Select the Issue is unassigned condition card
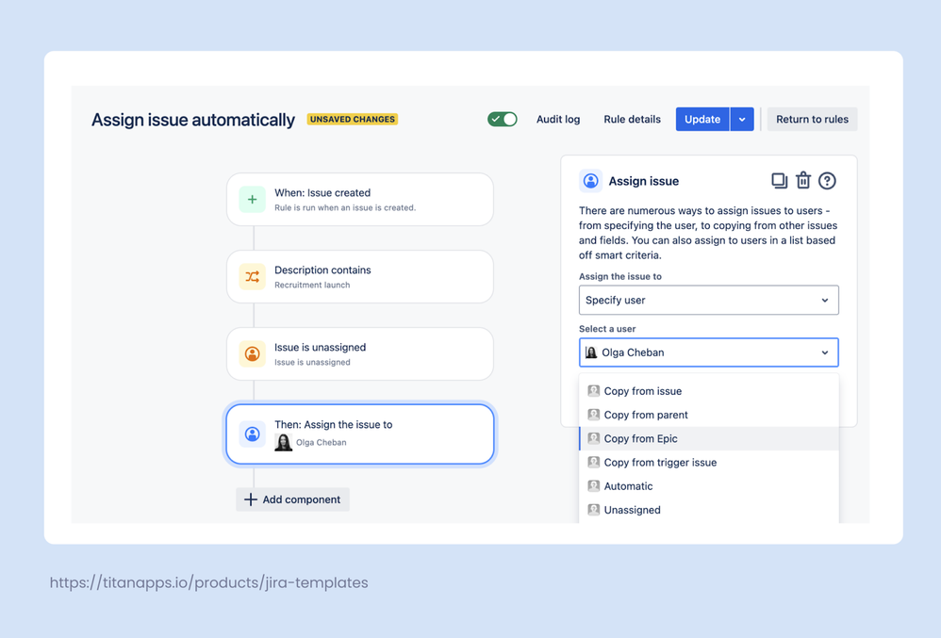The image size is (941, 638). point(360,353)
